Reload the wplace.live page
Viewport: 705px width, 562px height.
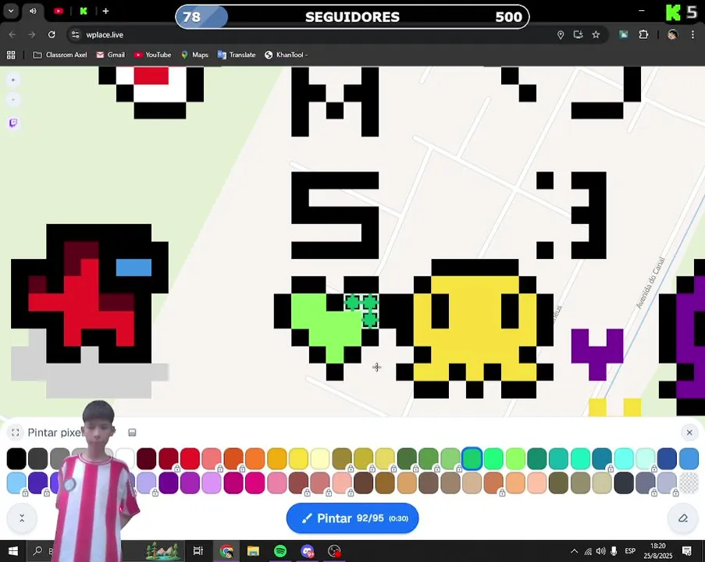(x=52, y=34)
